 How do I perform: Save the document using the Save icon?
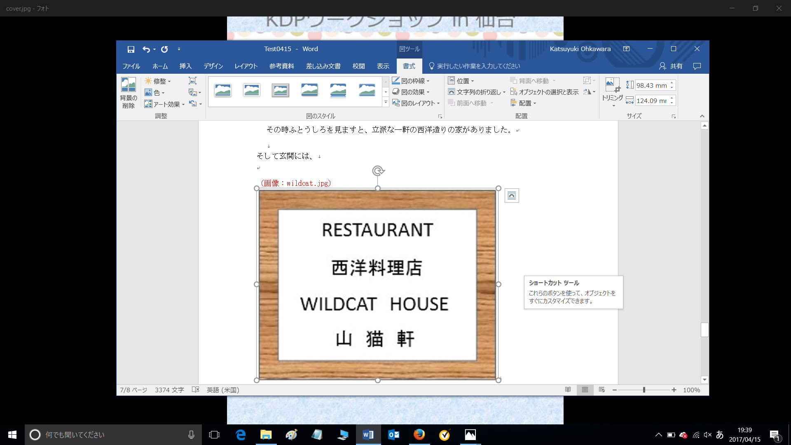point(131,49)
